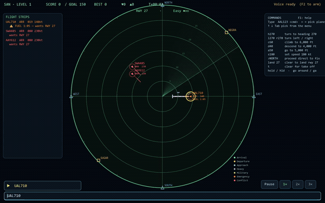Click the SWA485 radar data tag
This screenshot has width=325, height=203.
point(140,65)
